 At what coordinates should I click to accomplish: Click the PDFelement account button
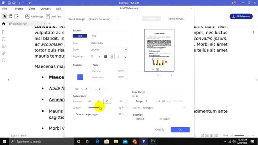coord(241,17)
